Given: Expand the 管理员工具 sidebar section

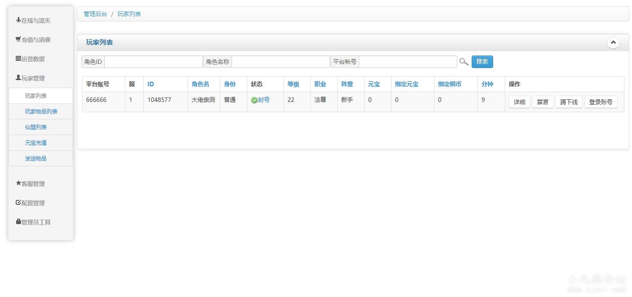Looking at the screenshot, I should [34, 222].
